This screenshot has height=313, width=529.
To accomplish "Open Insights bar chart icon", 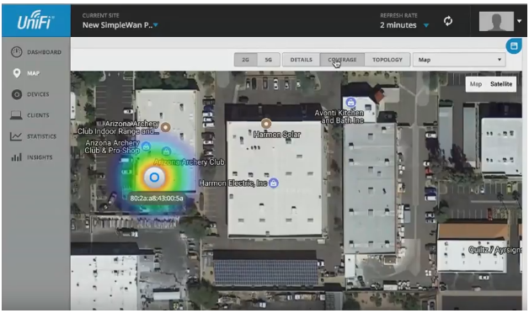I will (x=16, y=157).
